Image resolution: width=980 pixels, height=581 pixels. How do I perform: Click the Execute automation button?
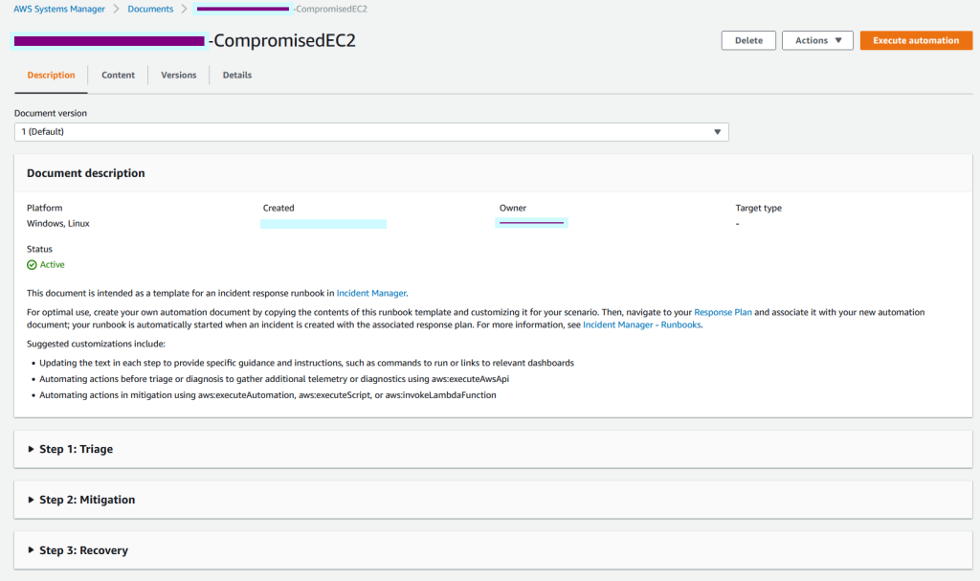pyautogui.click(x=915, y=40)
